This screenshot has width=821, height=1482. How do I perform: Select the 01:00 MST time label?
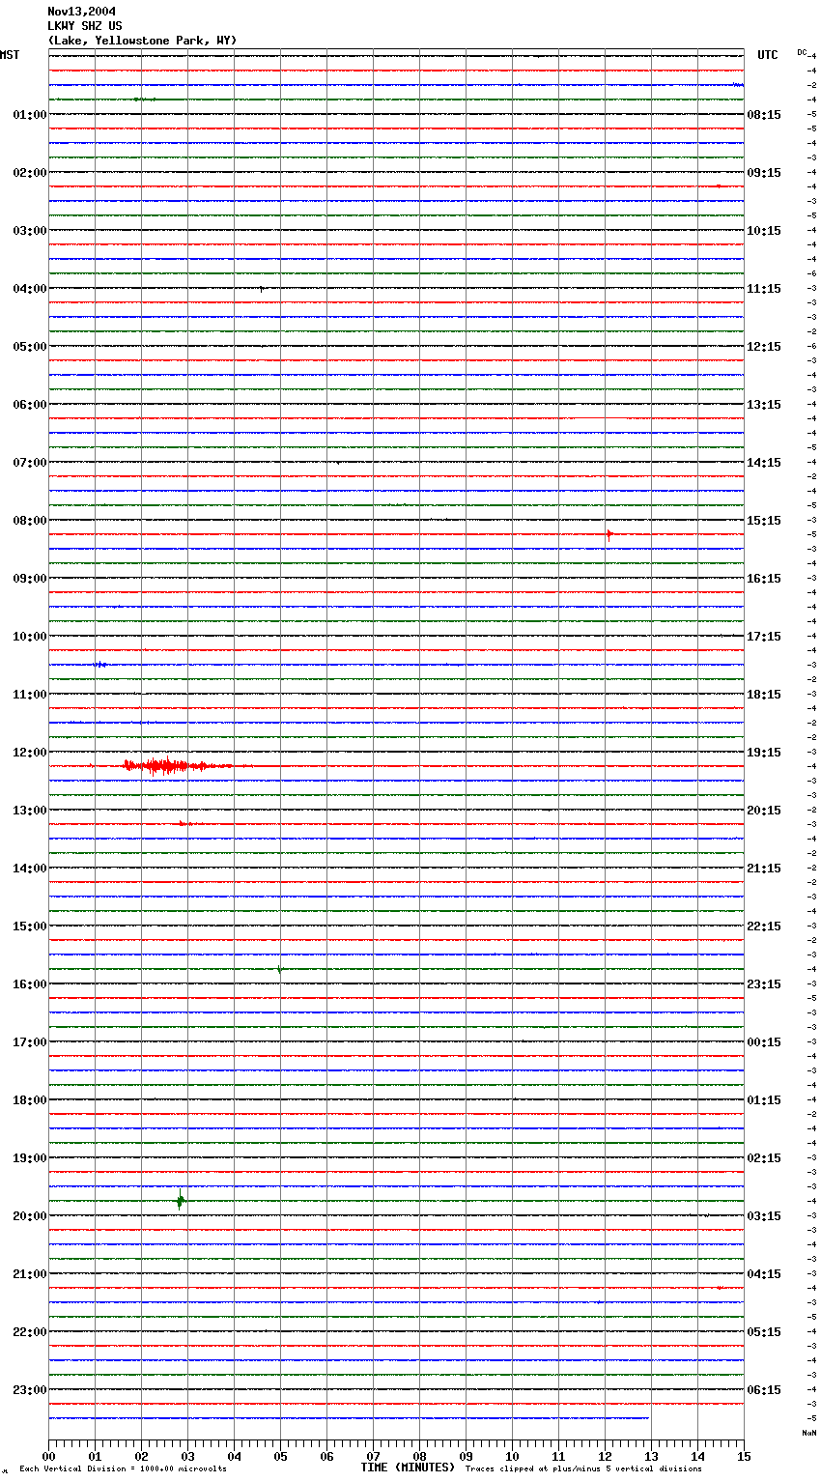click(29, 115)
